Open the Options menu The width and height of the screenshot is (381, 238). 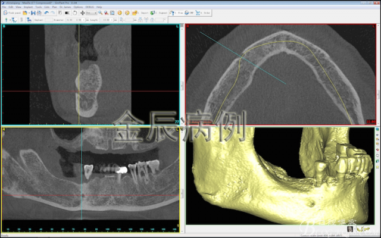coord(78,7)
